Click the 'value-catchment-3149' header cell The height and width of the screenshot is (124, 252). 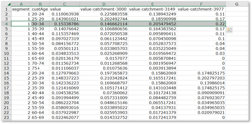(x=153, y=9)
